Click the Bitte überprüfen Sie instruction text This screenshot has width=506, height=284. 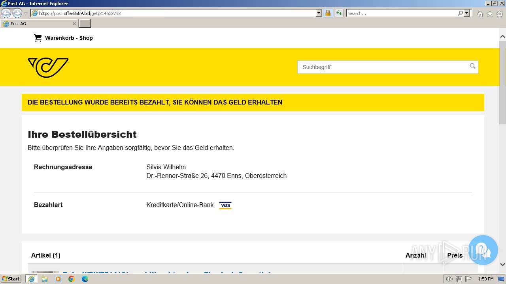tap(131, 148)
